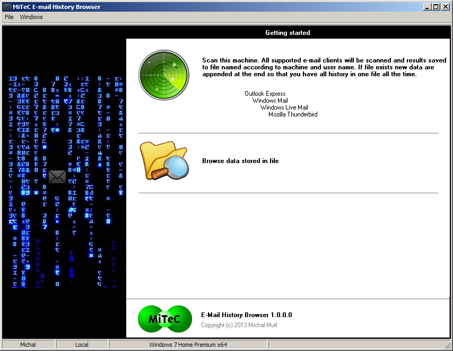The image size is (453, 351).
Task: Click the green radar scan icon
Action: pos(164,75)
